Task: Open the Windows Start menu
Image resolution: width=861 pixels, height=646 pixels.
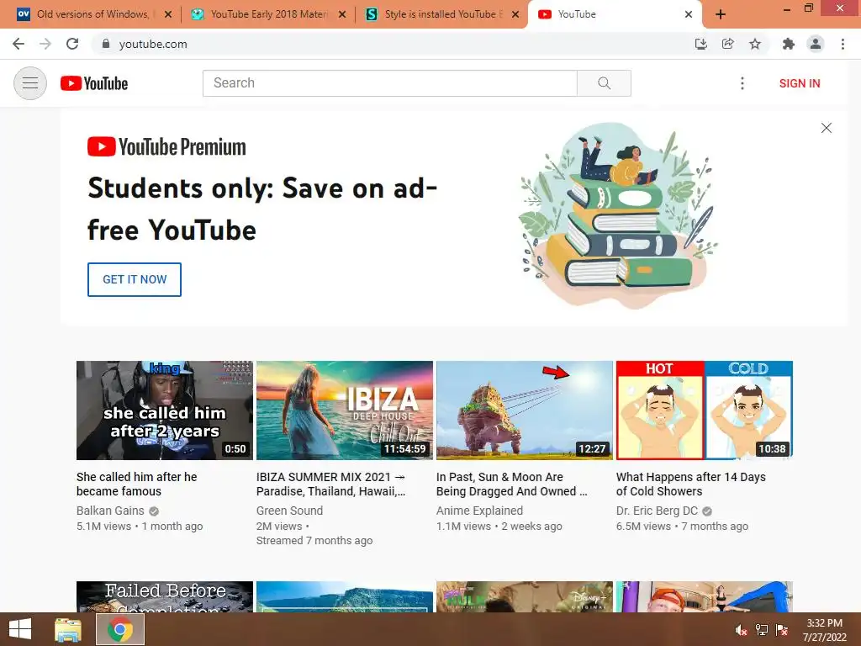Action: (20, 629)
